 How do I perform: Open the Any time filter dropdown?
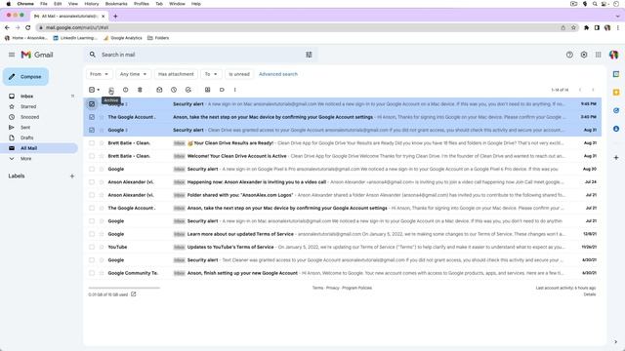point(134,74)
